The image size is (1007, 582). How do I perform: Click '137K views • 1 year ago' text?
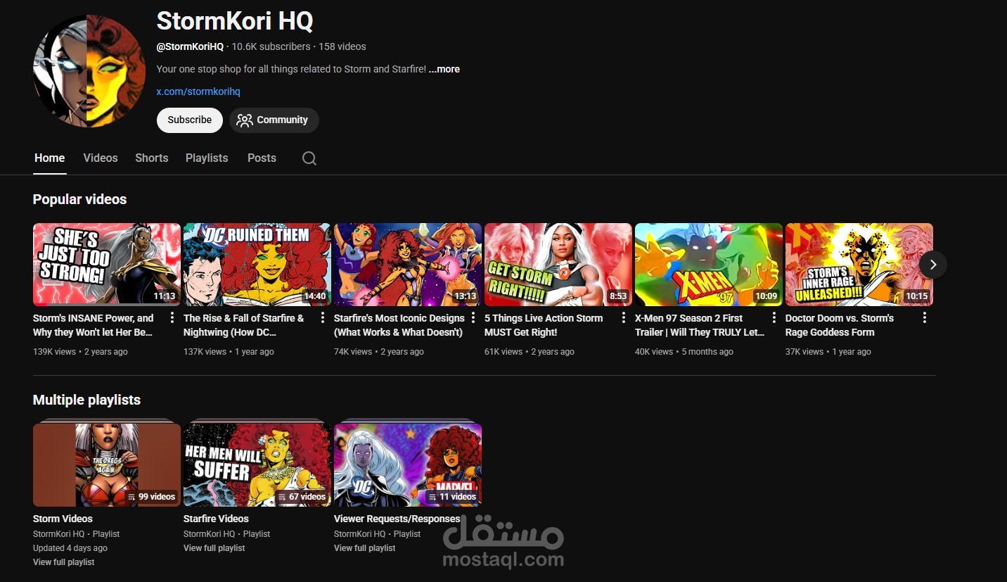(229, 352)
